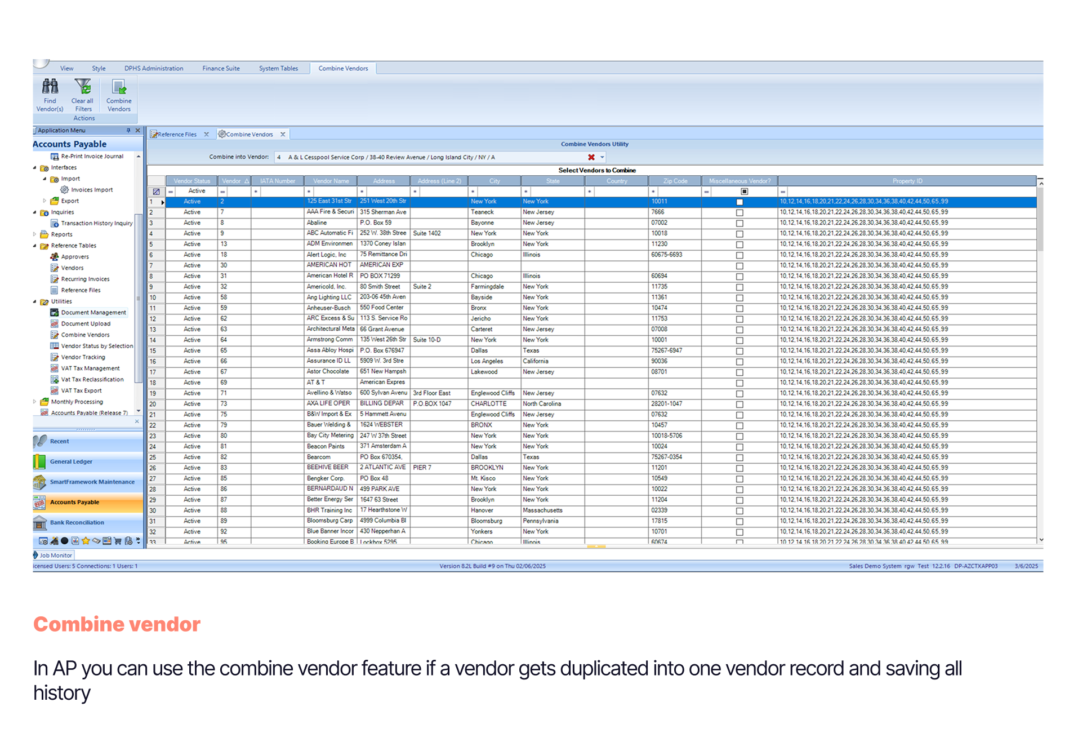Image resolution: width=1069 pixels, height=742 pixels.
Task: Open the General Ledger module
Action: [x=88, y=461]
